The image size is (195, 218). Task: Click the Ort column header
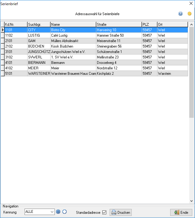[173, 25]
